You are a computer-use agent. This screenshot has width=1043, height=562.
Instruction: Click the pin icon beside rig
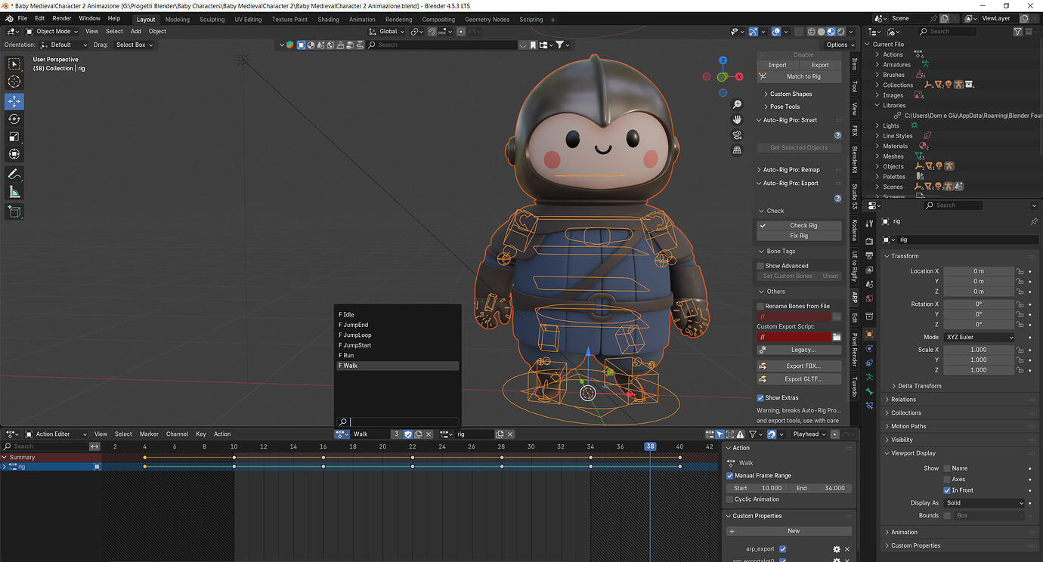click(x=1034, y=221)
